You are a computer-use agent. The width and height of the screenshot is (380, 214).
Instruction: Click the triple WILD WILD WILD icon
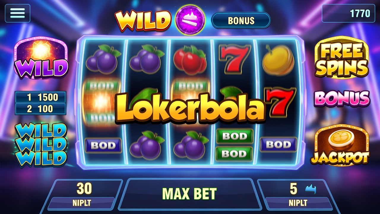pyautogui.click(x=40, y=145)
